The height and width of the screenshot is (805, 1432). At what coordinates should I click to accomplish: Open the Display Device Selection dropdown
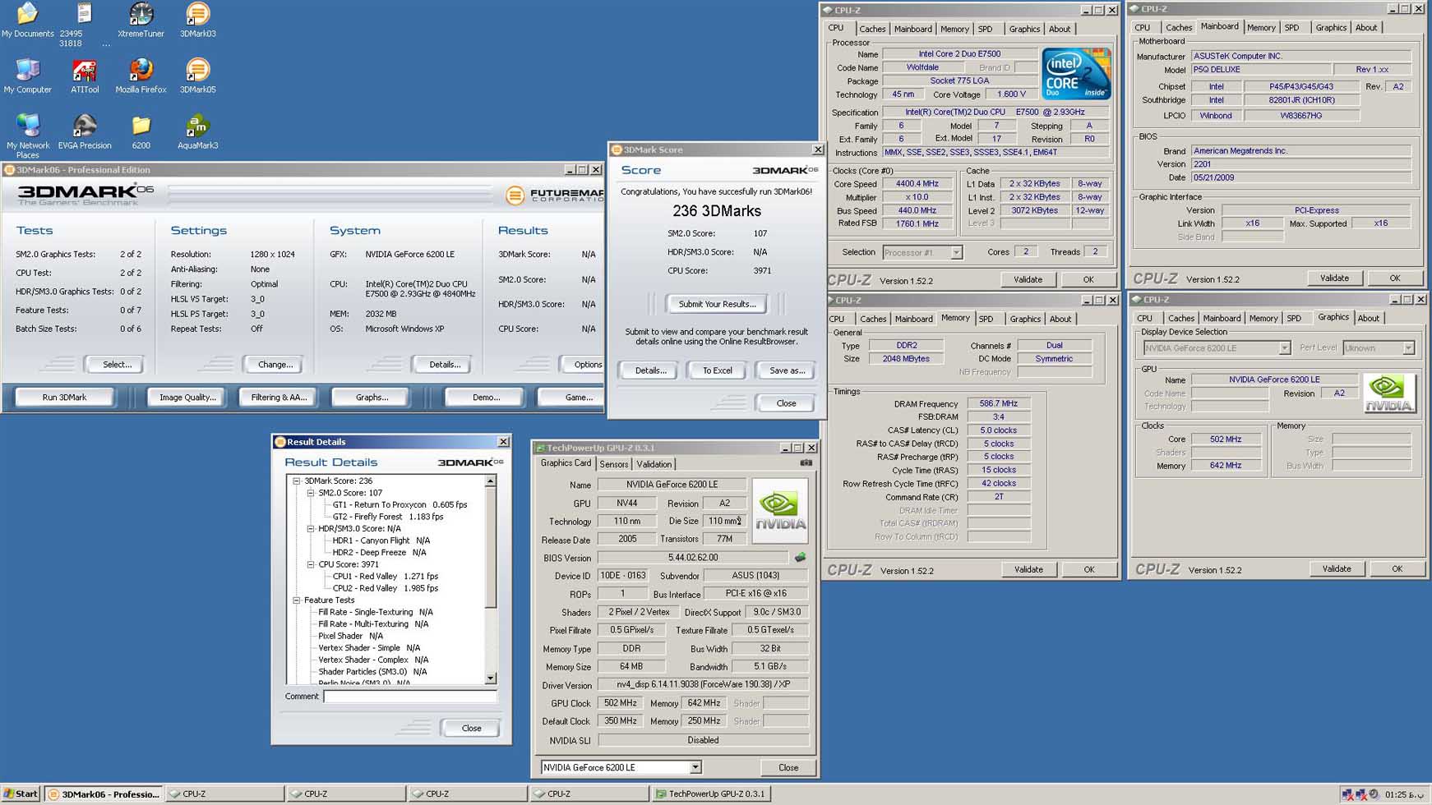1284,348
